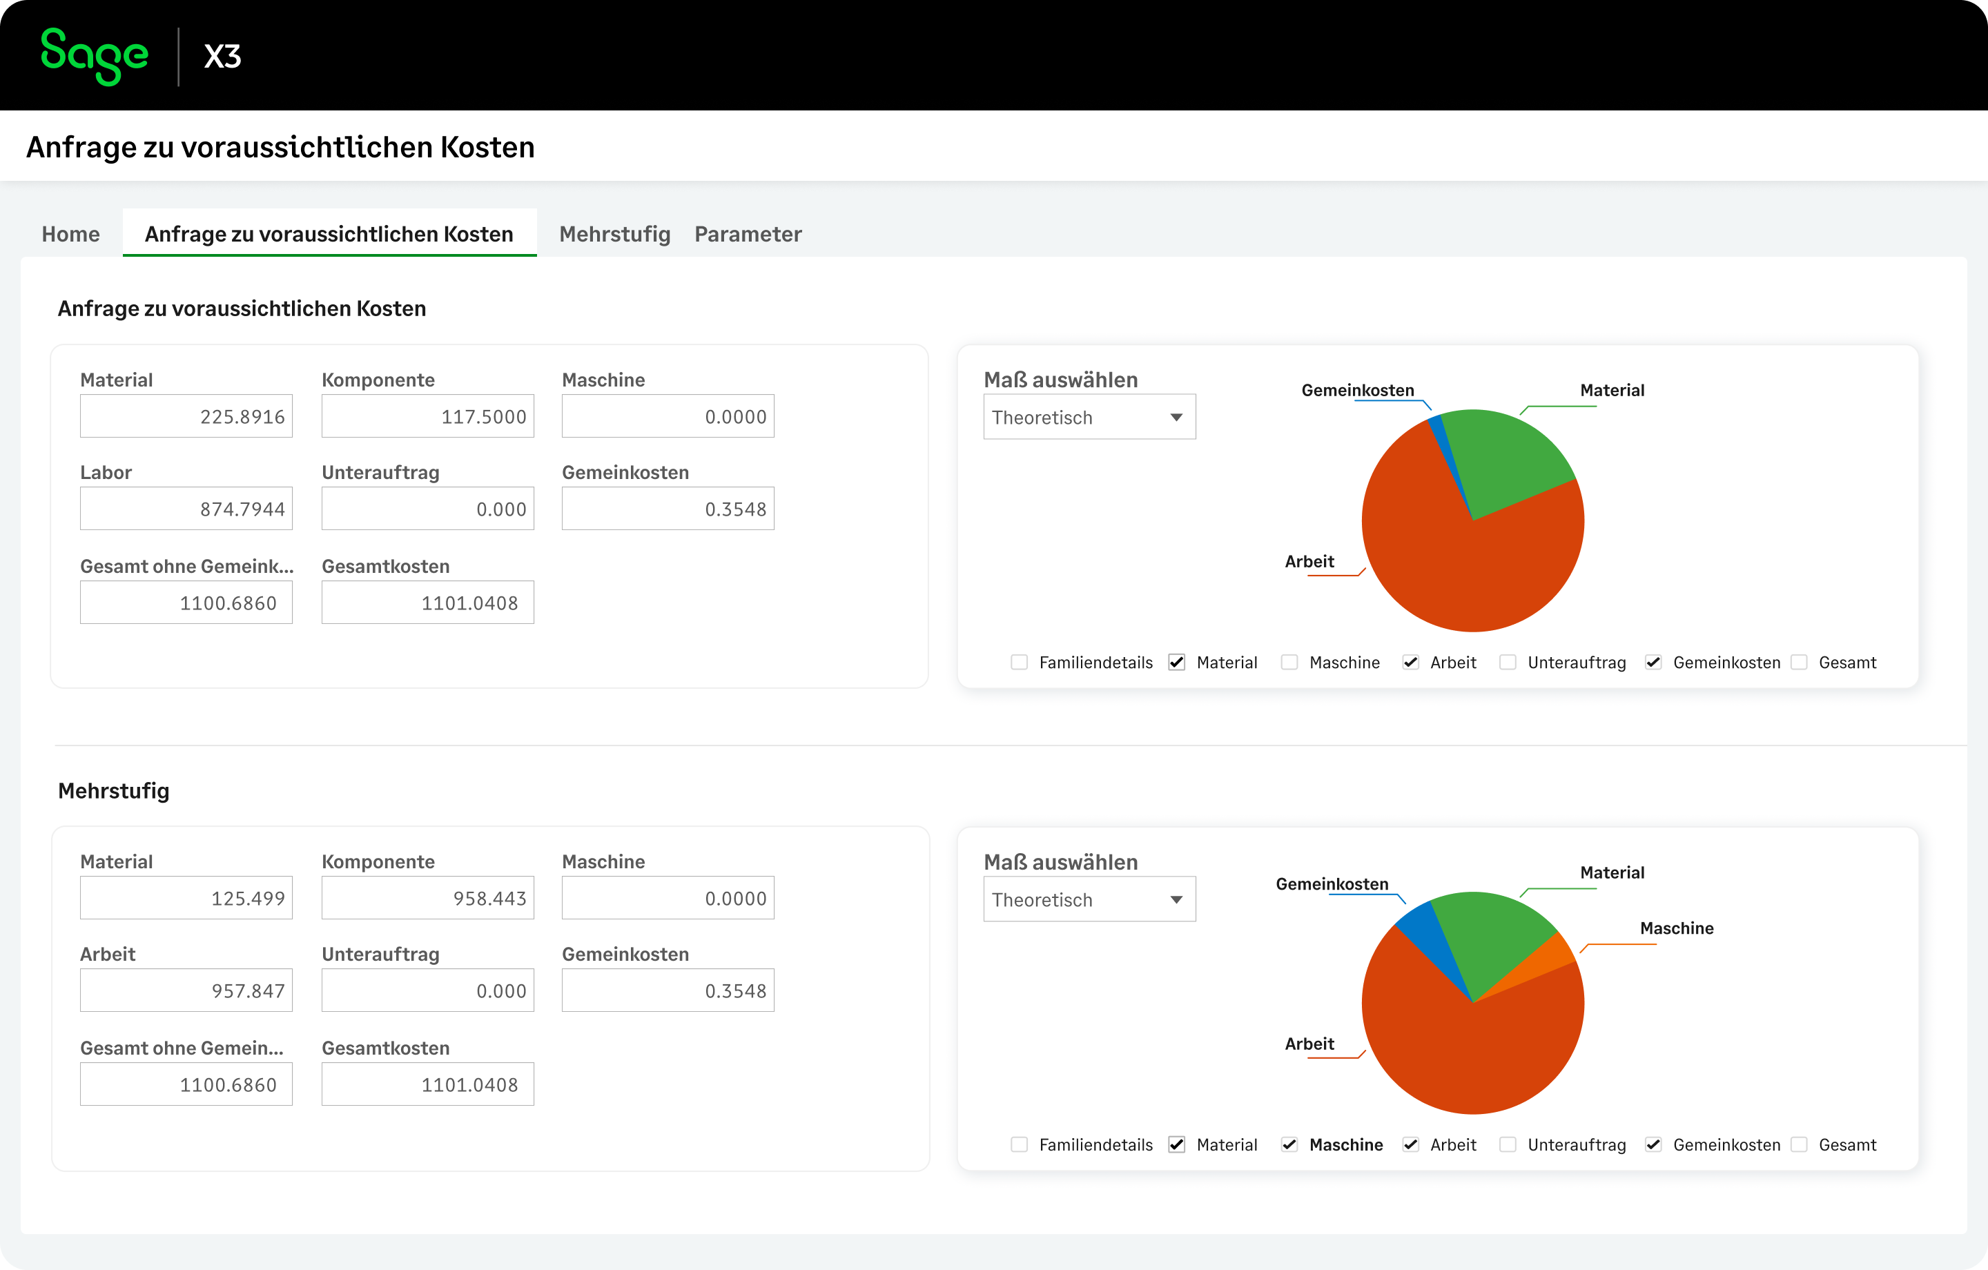
Task: Open the Mehrstufig tab
Action: tap(614, 234)
